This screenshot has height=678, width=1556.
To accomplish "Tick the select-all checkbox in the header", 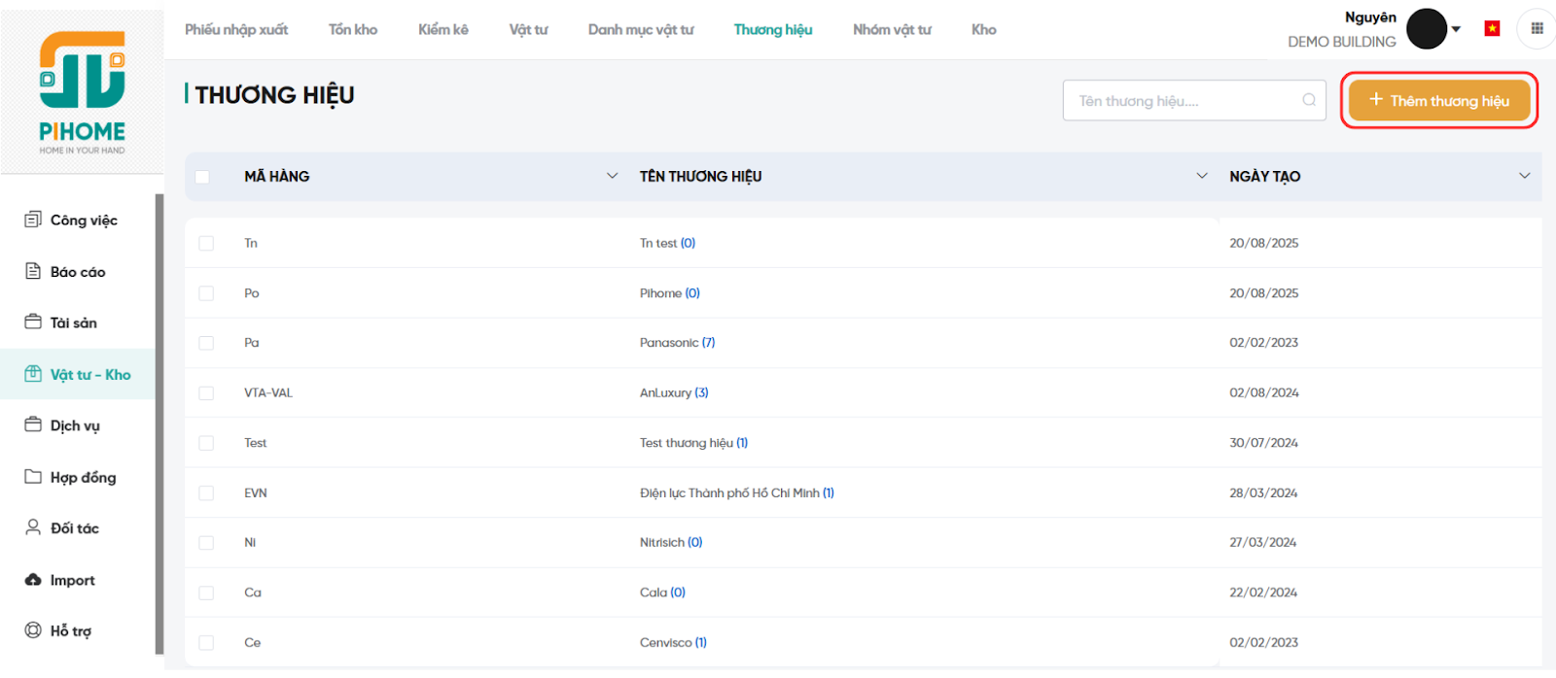I will point(202,177).
